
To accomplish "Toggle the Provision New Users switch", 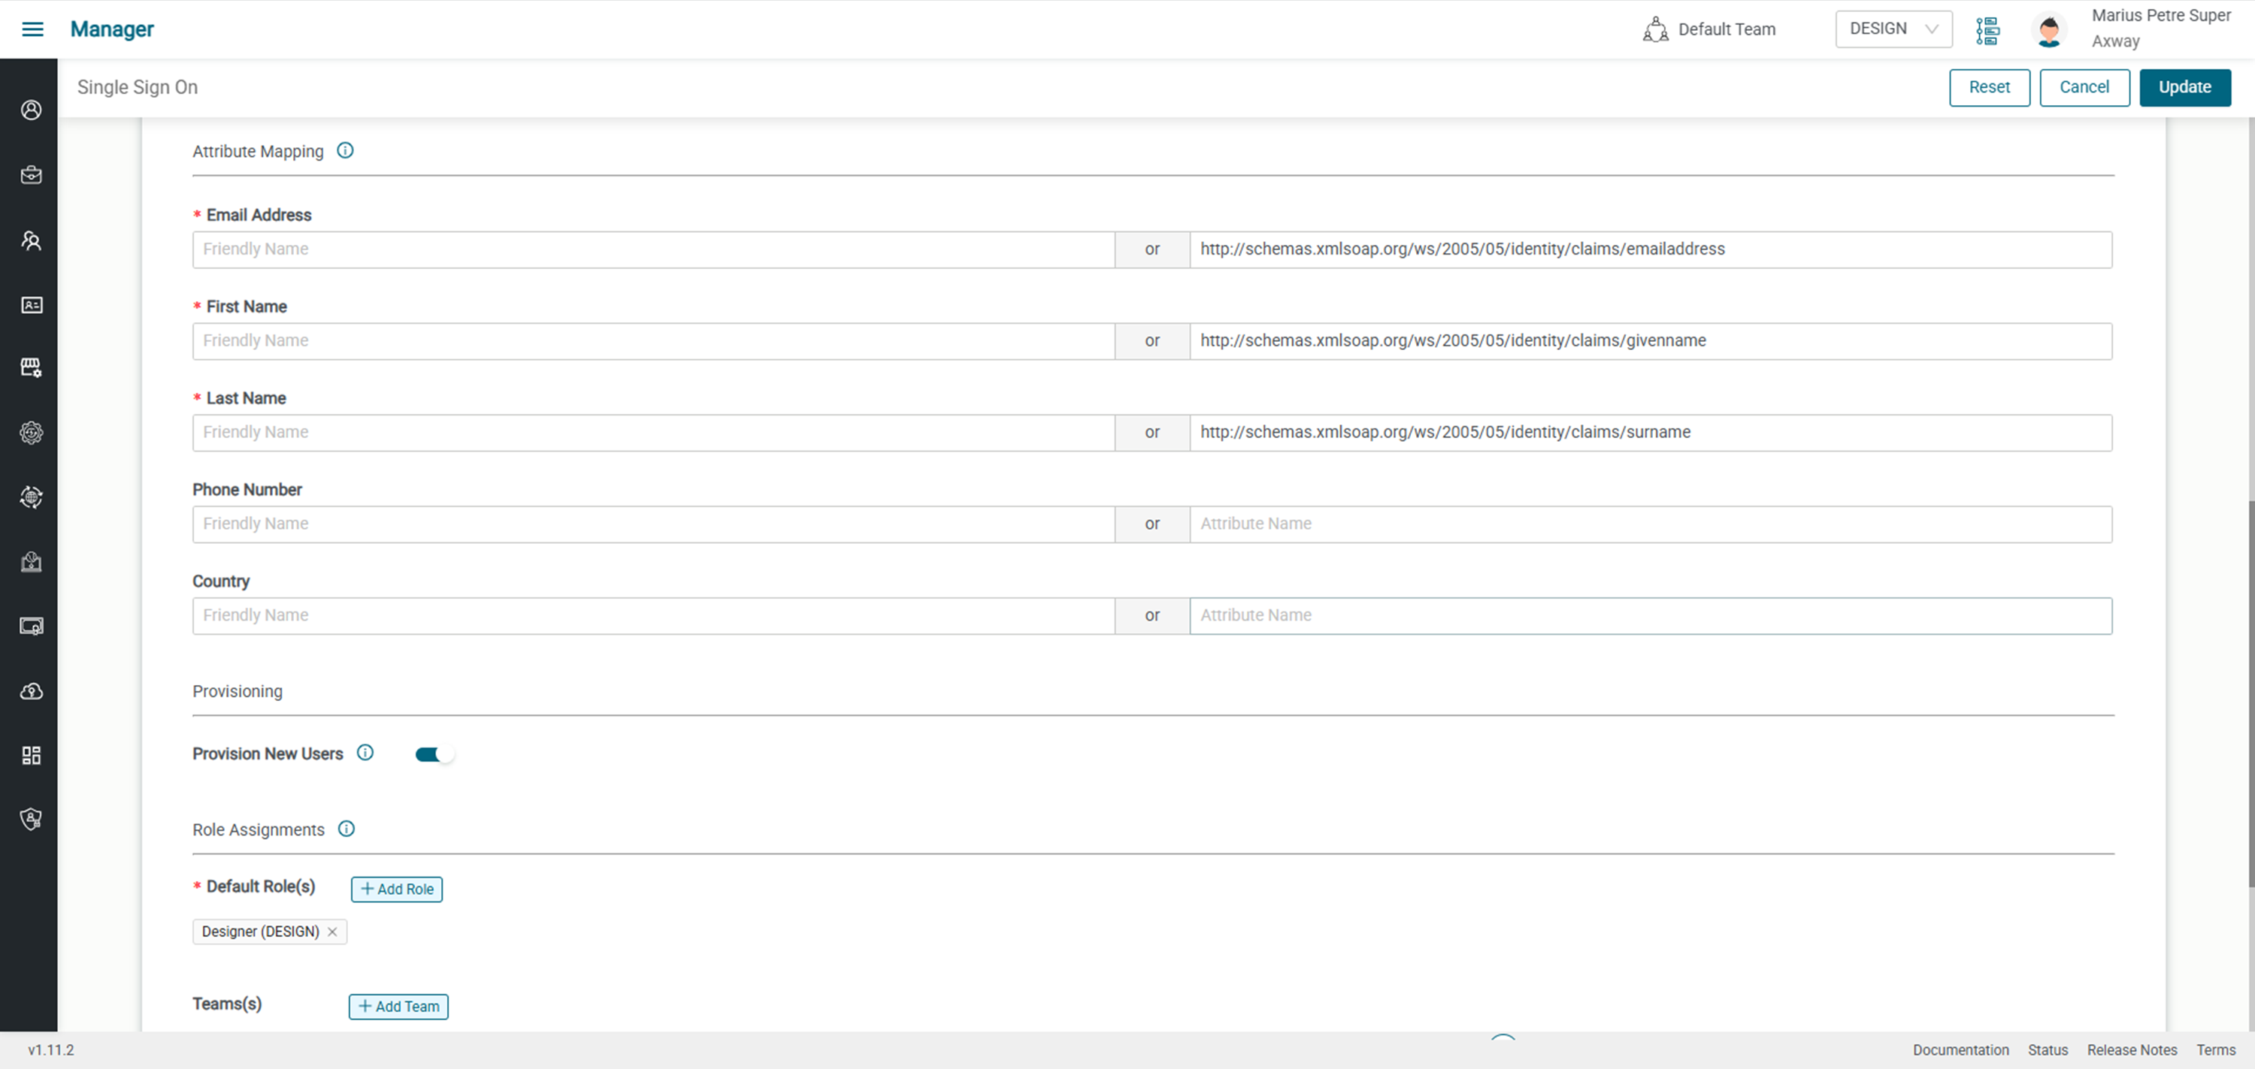I will [434, 754].
